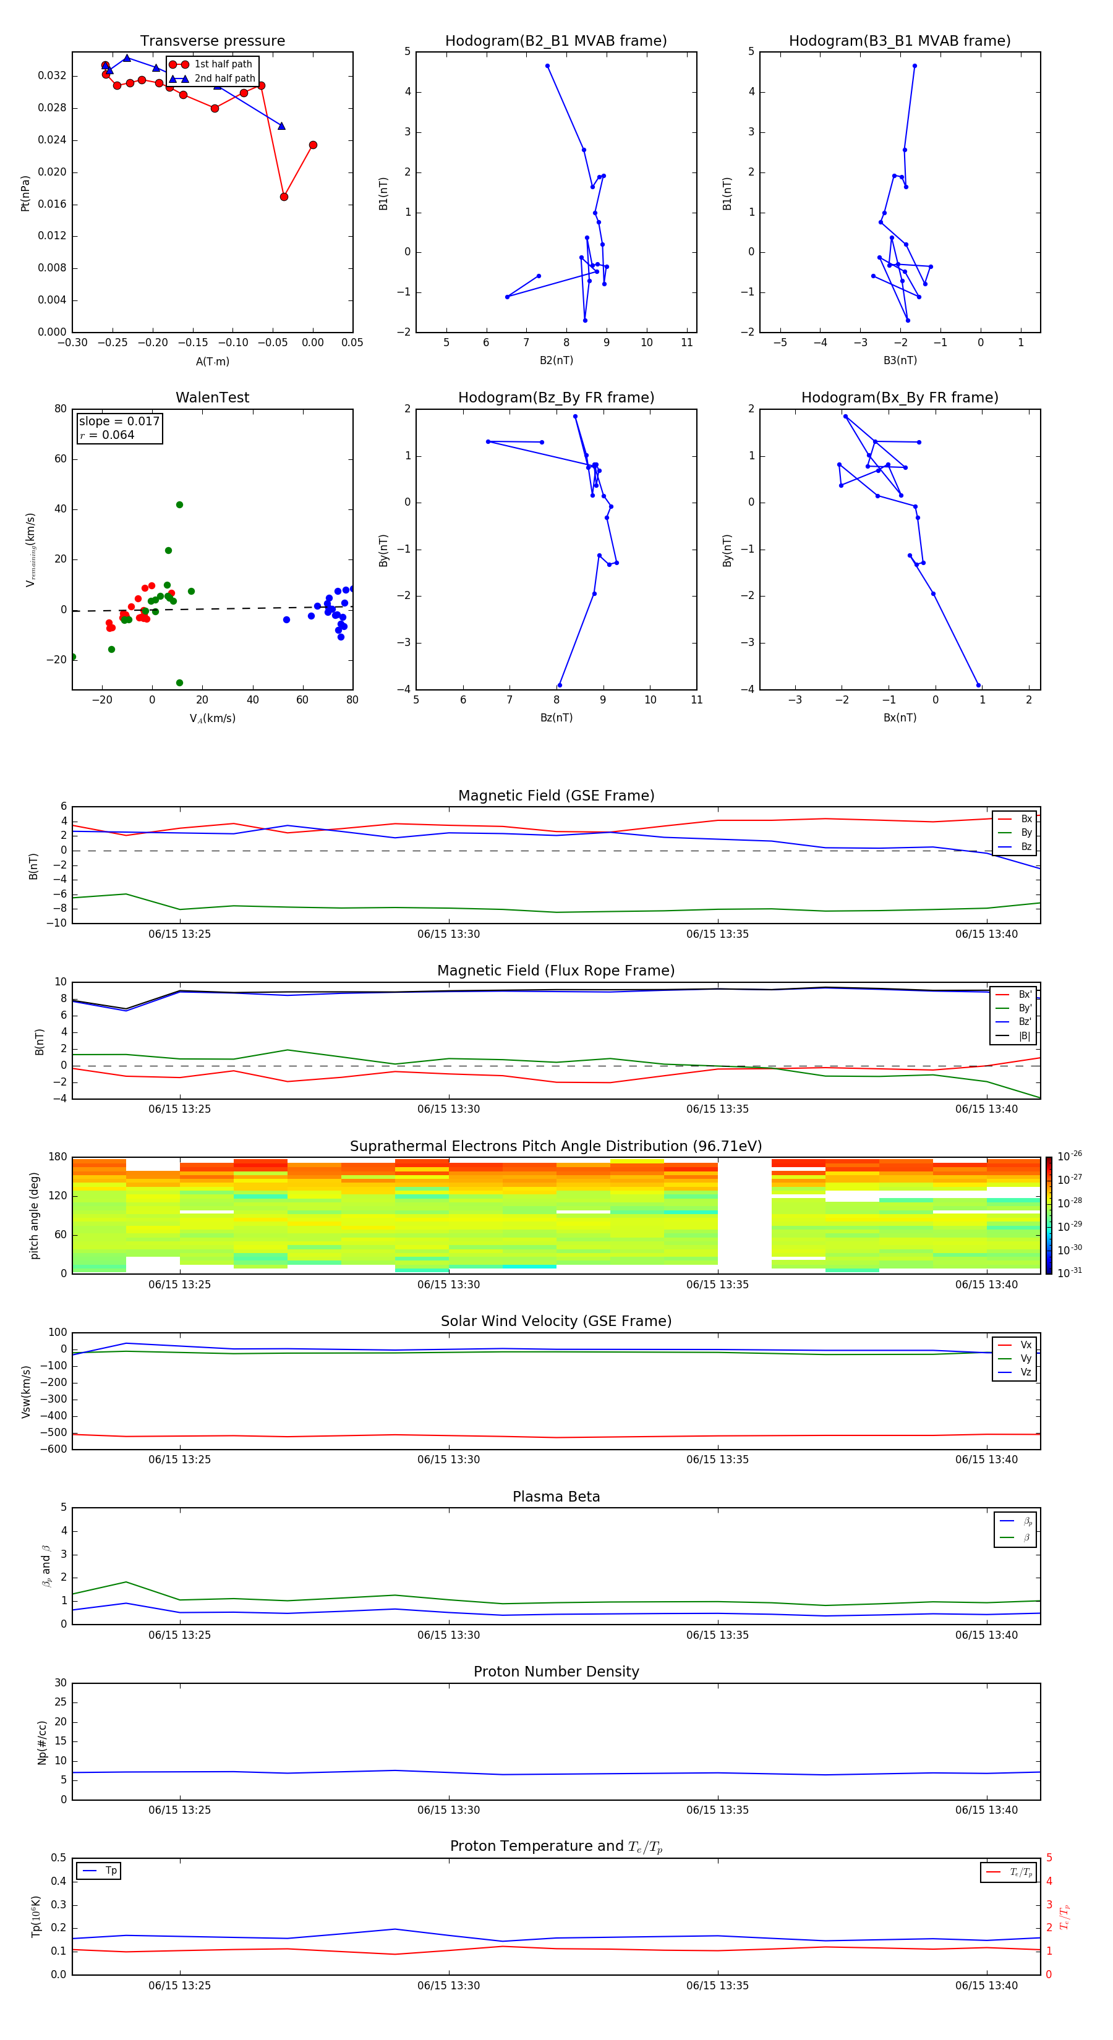The width and height of the screenshot is (1113, 2040).
Task: Click the 'Plasma Beta' title
Action: (x=556, y=1497)
